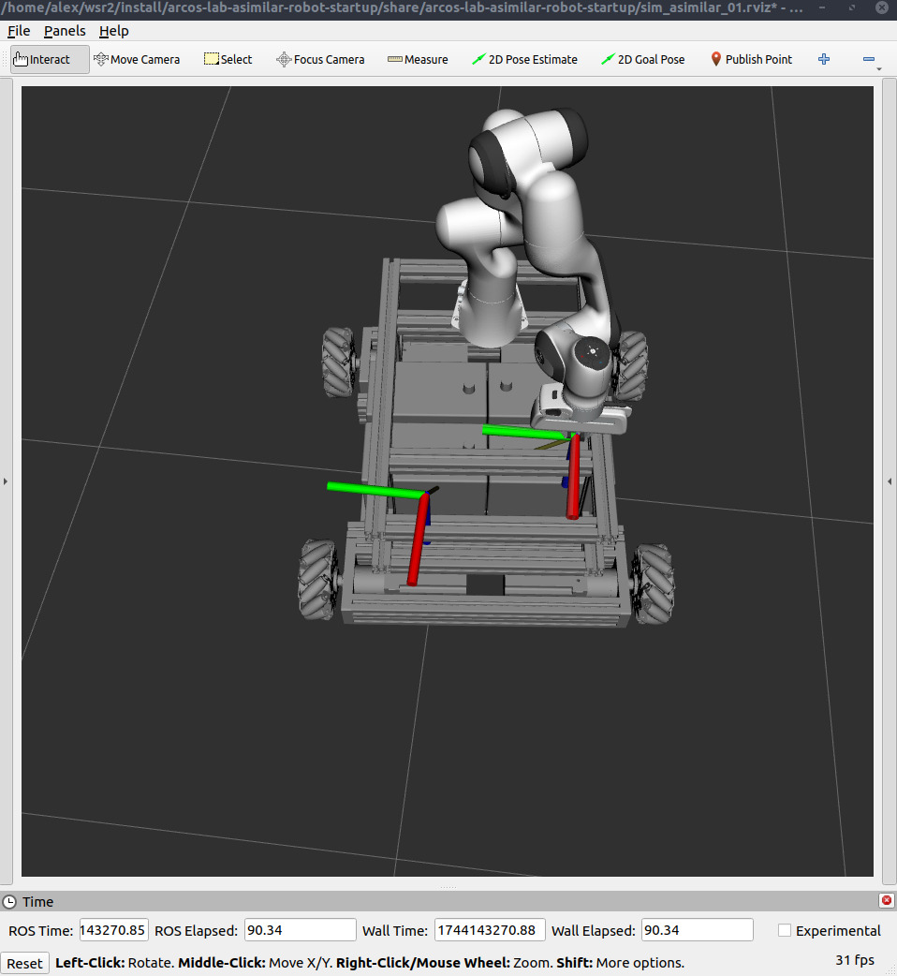Select the 2D Goal Pose tool
Screen dimensions: 897x976
coord(642,59)
